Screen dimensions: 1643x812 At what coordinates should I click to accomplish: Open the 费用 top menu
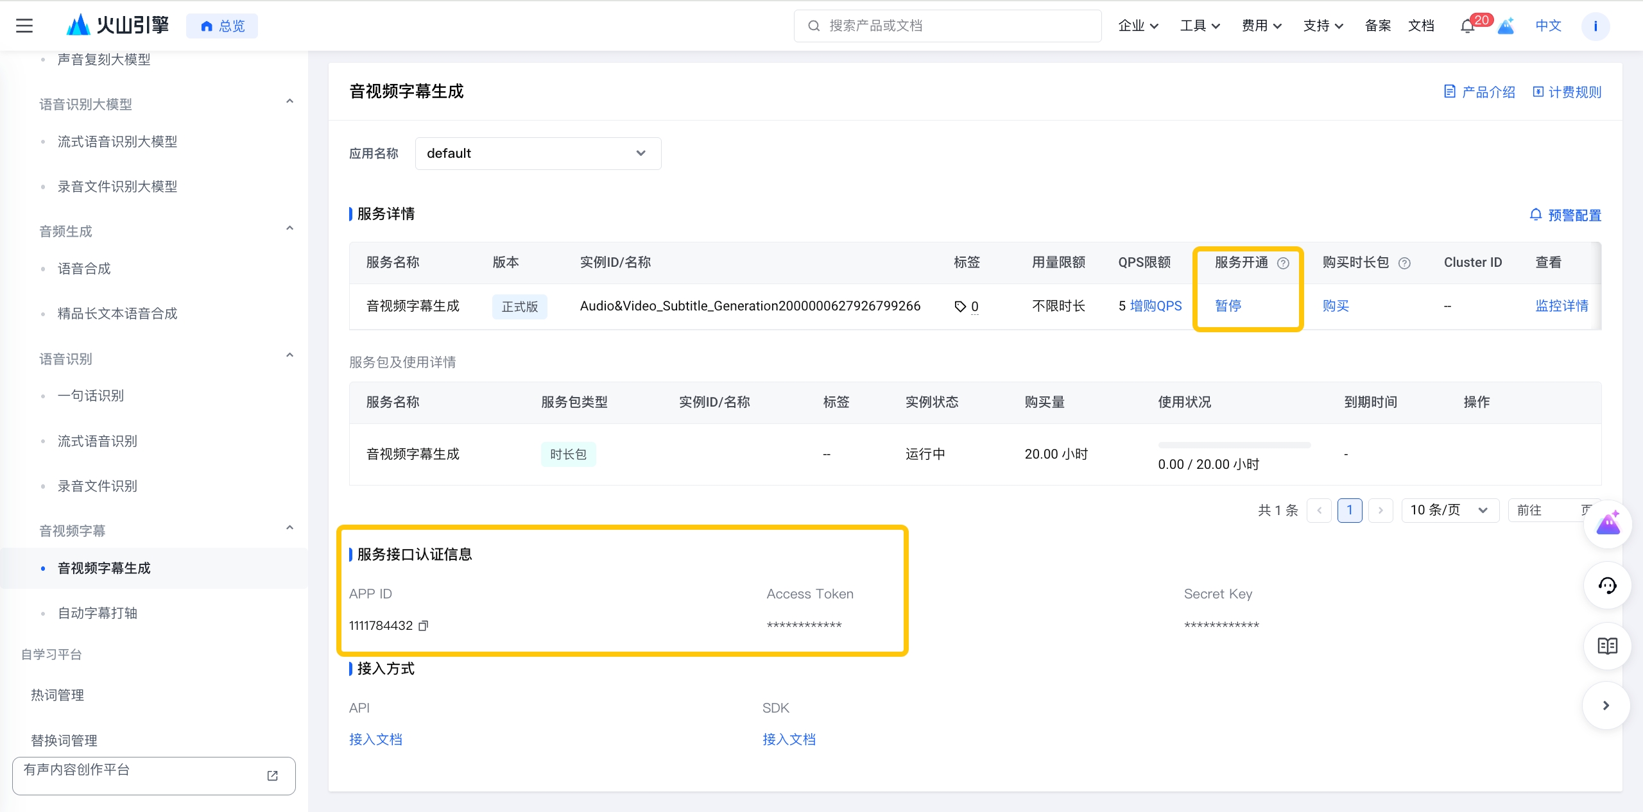pos(1261,26)
